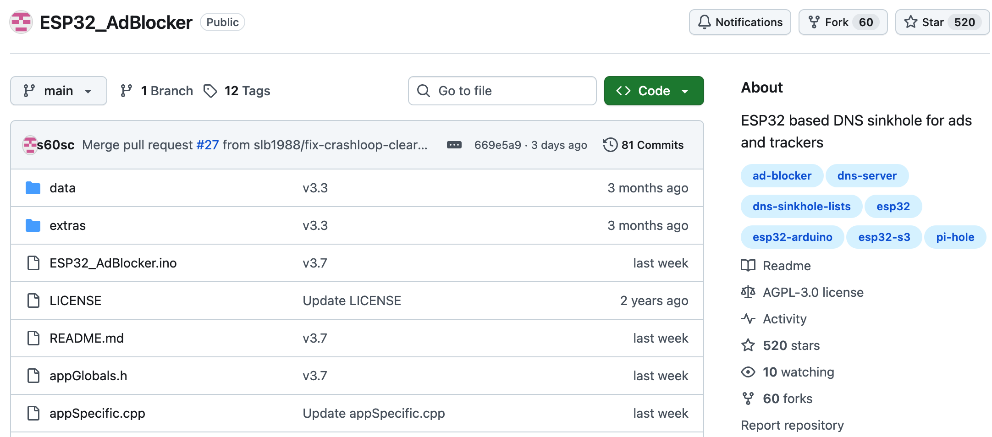Open the ESP32_AdBlocker.ino file
992x437 pixels.
click(113, 263)
